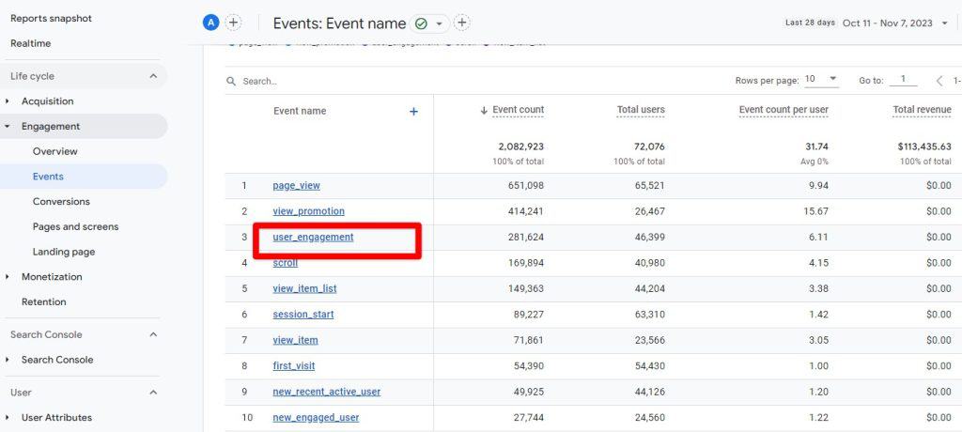Open the Retention report
The image size is (962, 432).
43,301
